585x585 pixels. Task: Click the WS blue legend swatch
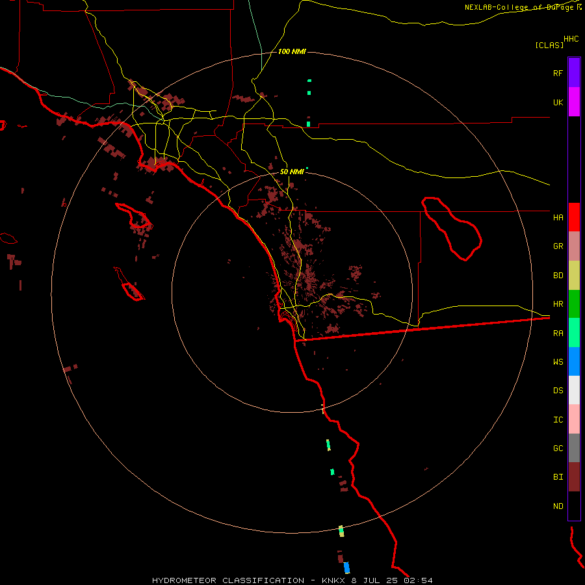[574, 361]
